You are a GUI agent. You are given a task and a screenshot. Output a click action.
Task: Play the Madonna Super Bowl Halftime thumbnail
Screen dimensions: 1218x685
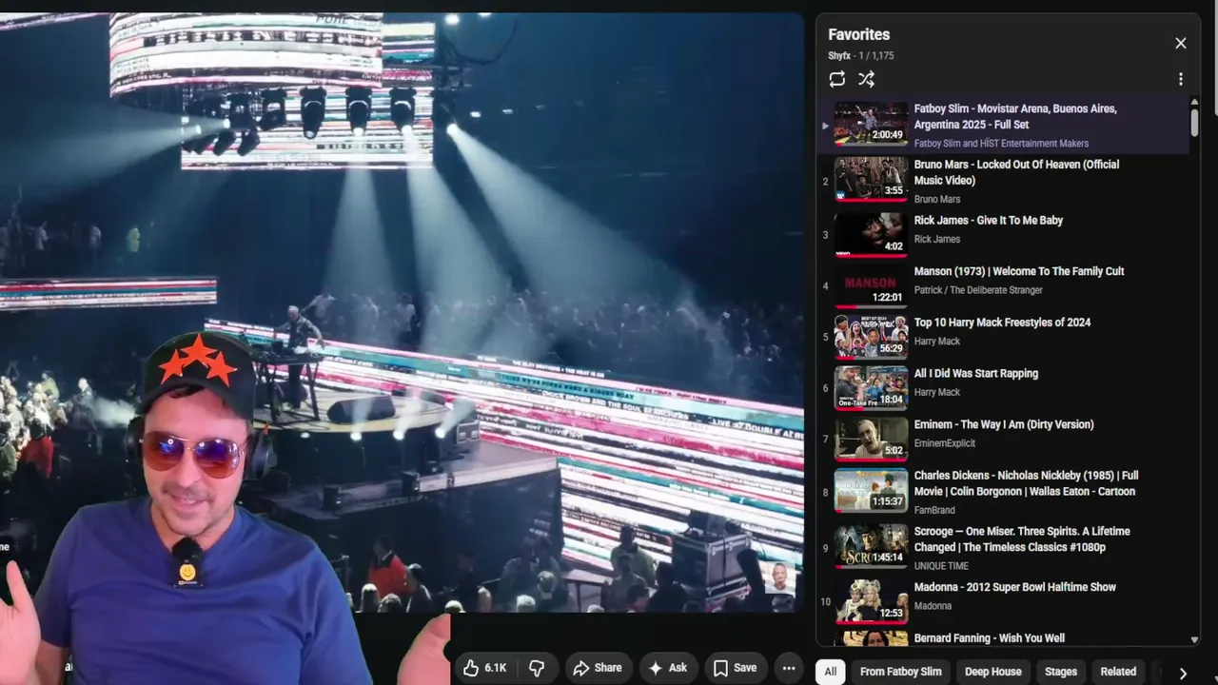pyautogui.click(x=871, y=601)
